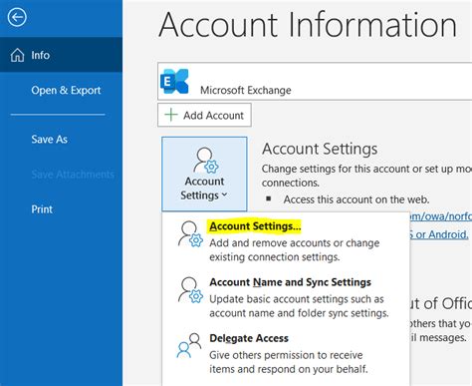Screen dimensions: 472x386
Task: Click the 'Account Settings' section heading
Action: pos(320,149)
